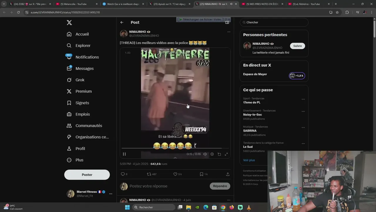
Task: Open Marvel fitness account menu dots
Action: 111,194
